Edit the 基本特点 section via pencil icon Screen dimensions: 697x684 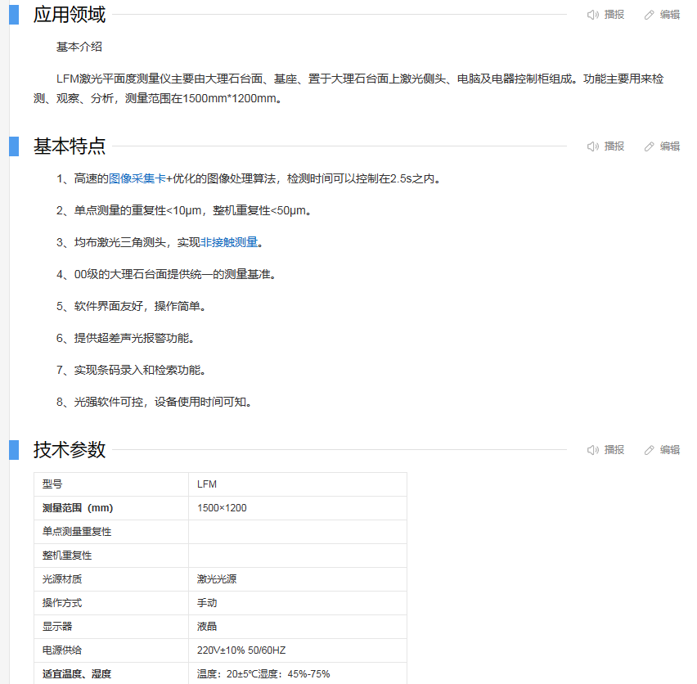click(650, 146)
